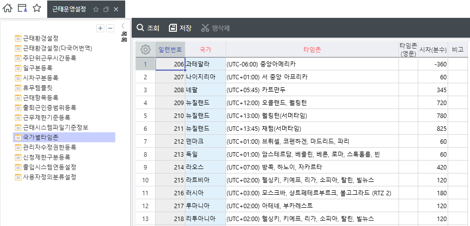470x226 pixels.
Task: Open 근태환경설정 in the tree
Action: tap(40, 38)
